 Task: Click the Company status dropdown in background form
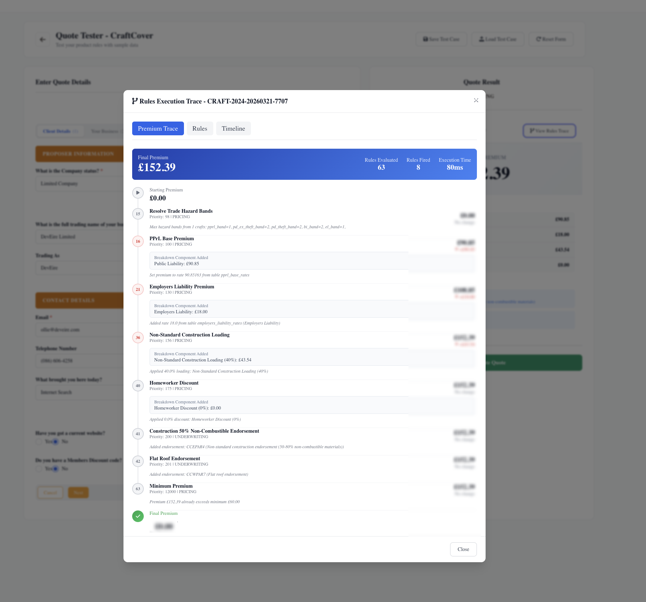tap(80, 183)
